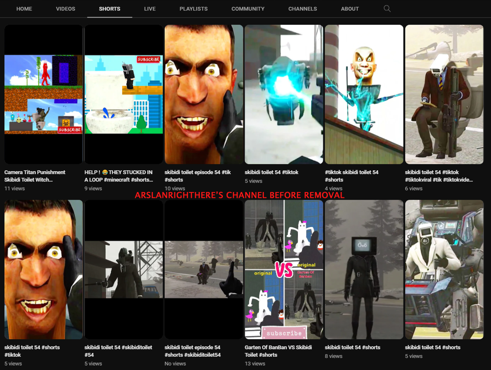Click title 'skibidi toilet 54 #shorts' with 8 views
The image size is (491, 370).
pyautogui.click(x=352, y=347)
